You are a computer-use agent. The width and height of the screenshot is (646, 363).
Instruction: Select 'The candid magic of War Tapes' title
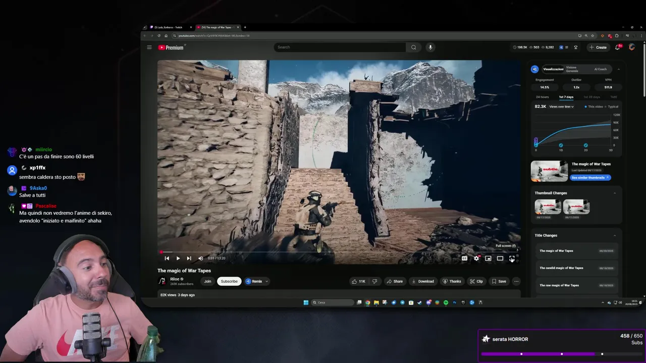click(x=561, y=268)
